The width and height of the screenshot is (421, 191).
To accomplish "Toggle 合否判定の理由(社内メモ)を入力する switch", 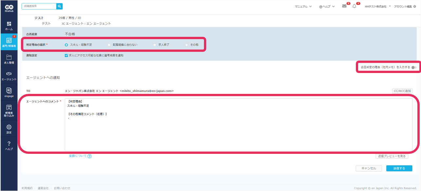I will [414, 67].
